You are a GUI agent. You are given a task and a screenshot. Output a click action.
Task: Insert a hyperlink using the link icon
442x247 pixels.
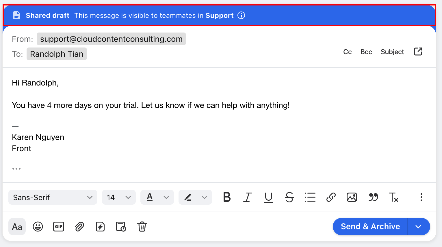(331, 197)
